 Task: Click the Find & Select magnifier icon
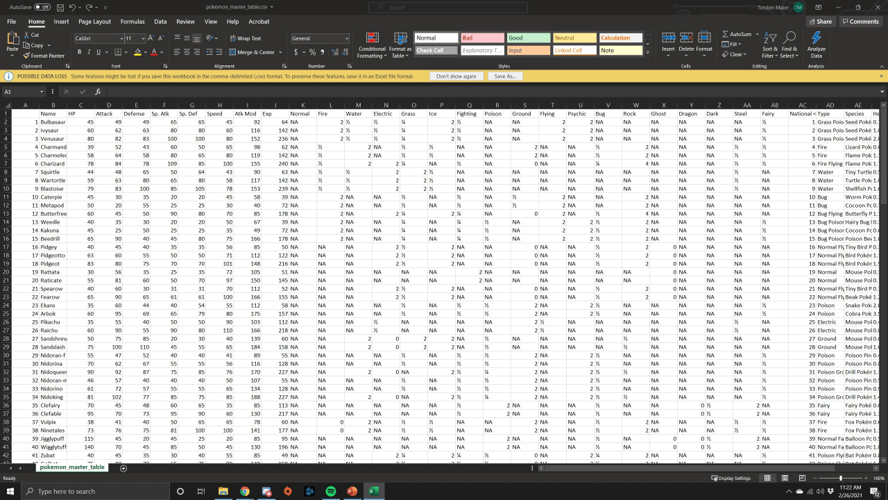tap(789, 38)
